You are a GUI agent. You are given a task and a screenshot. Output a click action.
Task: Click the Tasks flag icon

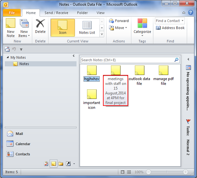pyautogui.click(x=188, y=121)
